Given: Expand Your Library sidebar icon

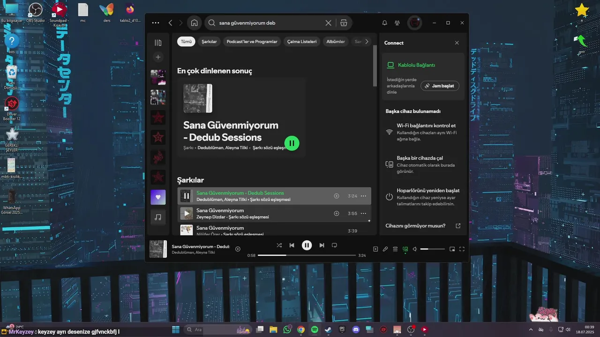Looking at the screenshot, I should click(x=158, y=43).
